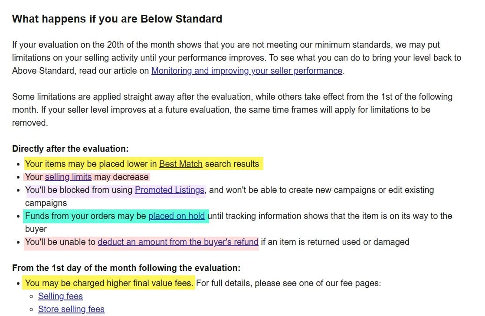This screenshot has width=485, height=316.
Task: Click the bold "From the 1st day" subheading
Action: [126, 268]
